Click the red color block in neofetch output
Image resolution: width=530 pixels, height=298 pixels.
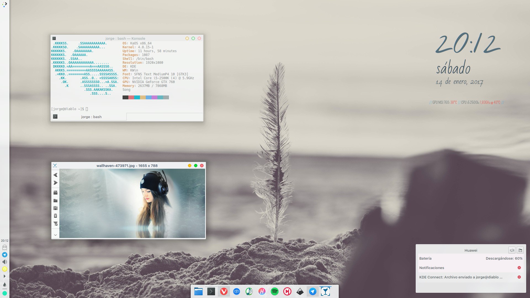pos(131,97)
